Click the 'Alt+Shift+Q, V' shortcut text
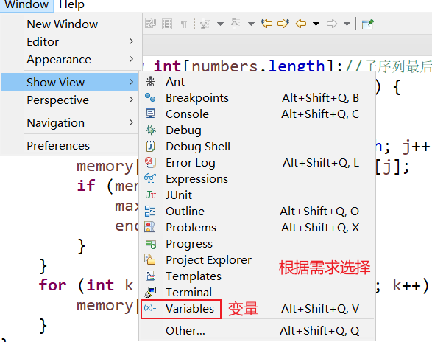This screenshot has width=432, height=342. (x=320, y=309)
